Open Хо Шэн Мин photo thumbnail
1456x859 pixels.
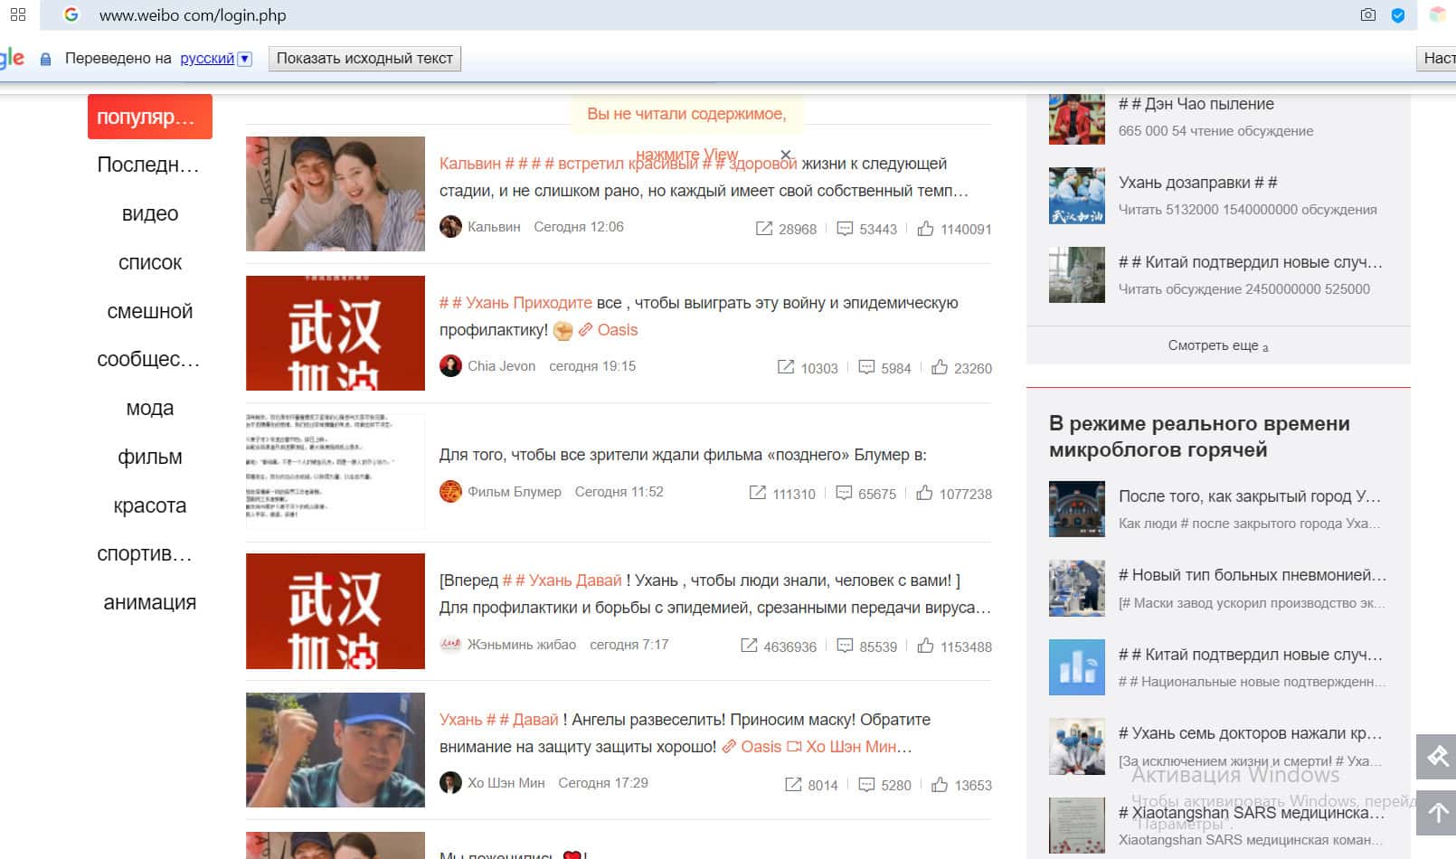(336, 750)
